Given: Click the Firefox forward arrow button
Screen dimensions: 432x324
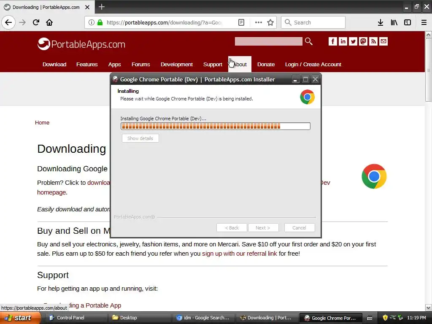Looking at the screenshot, I should point(22,22).
